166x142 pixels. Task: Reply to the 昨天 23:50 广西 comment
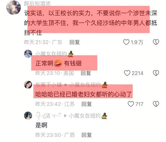pos(87,135)
